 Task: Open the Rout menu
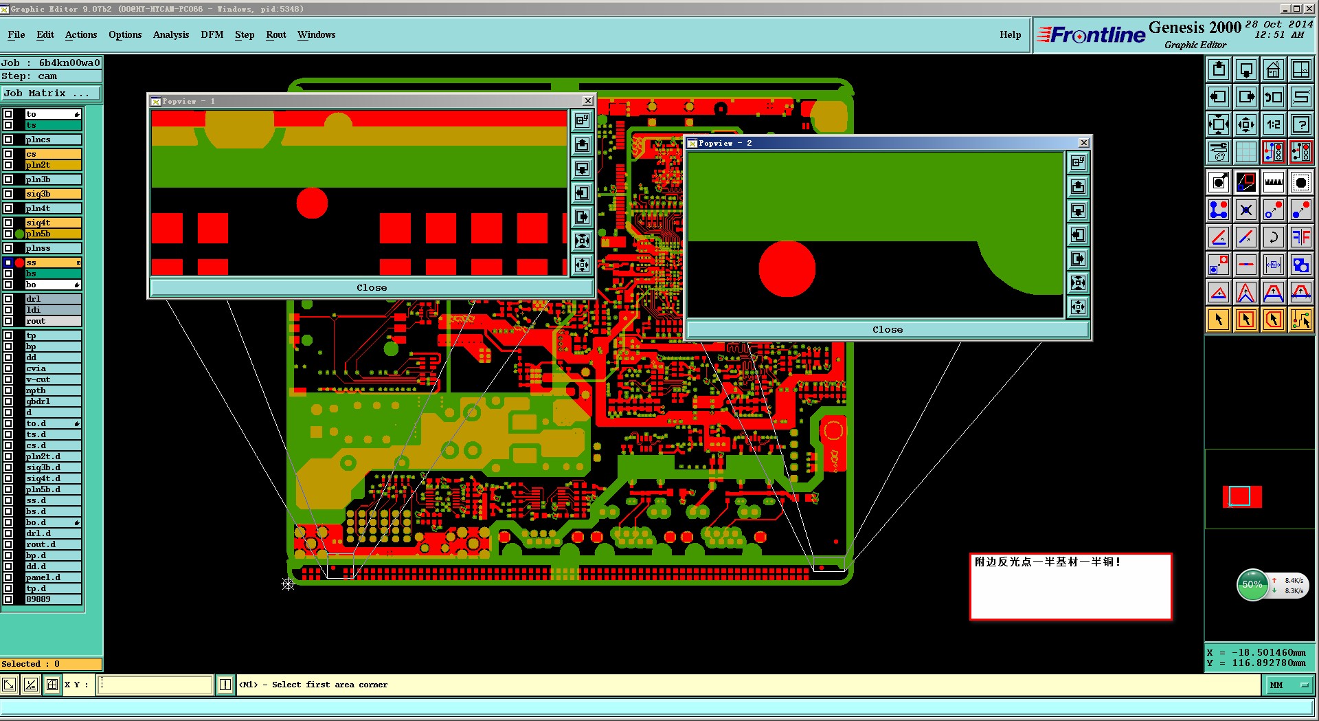pyautogui.click(x=276, y=34)
